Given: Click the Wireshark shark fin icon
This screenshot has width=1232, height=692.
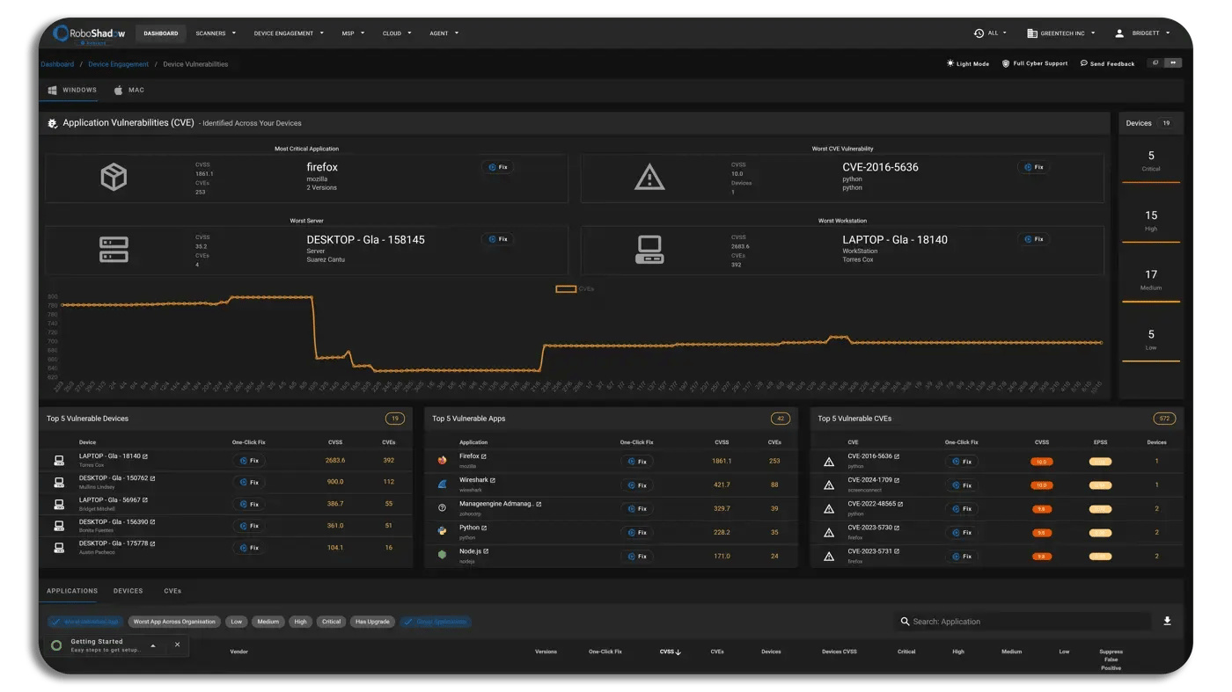Looking at the screenshot, I should [443, 484].
